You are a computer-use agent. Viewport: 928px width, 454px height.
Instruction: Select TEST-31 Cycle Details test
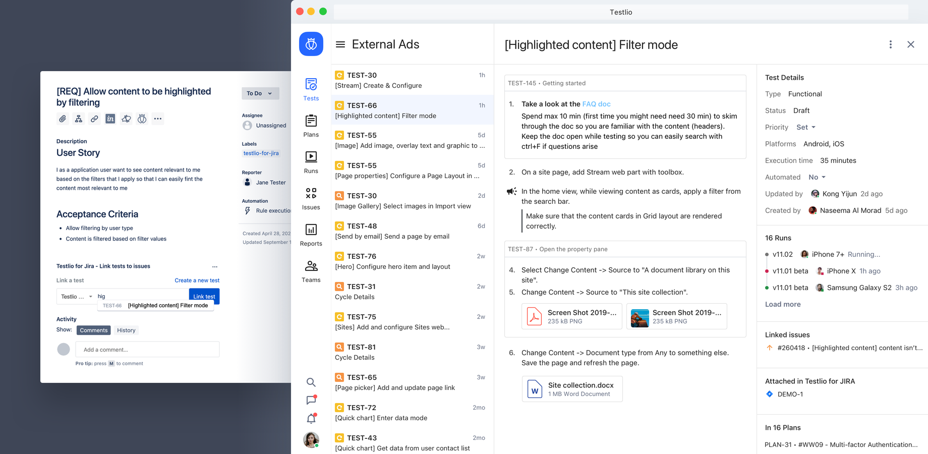click(412, 292)
